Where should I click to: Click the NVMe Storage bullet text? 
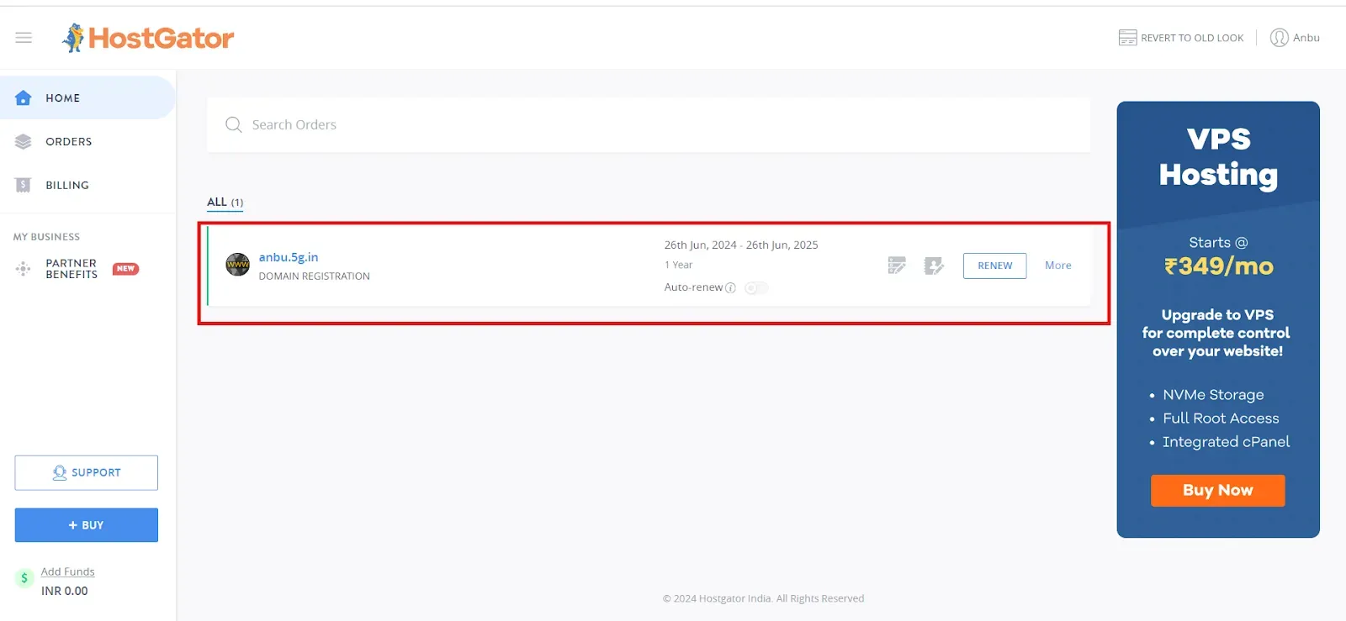[x=1213, y=395]
